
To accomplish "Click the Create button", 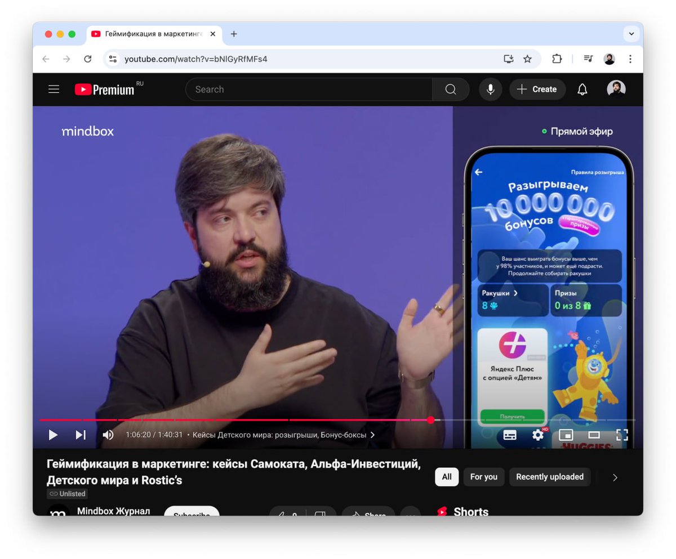I will point(537,89).
